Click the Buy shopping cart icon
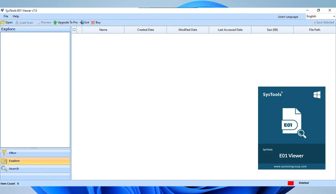336x194 pixels. (93, 22)
